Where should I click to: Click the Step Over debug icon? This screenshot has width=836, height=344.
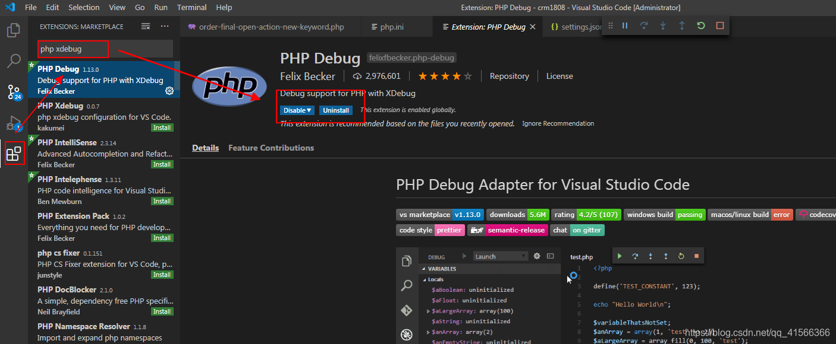coord(645,26)
